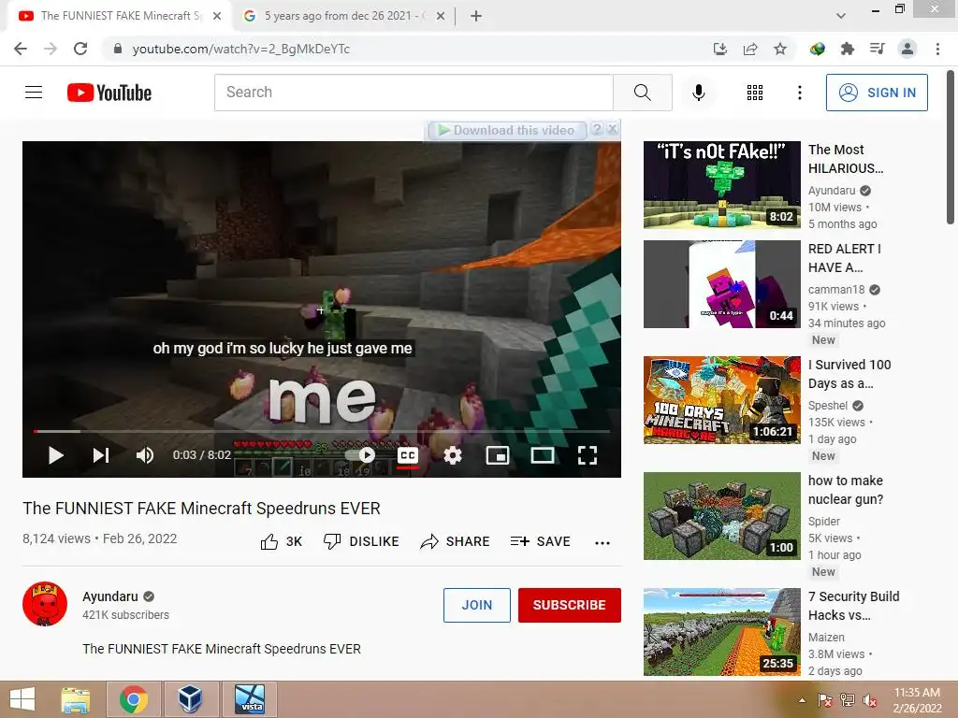
Task: Close the Google search tab
Action: point(440,16)
